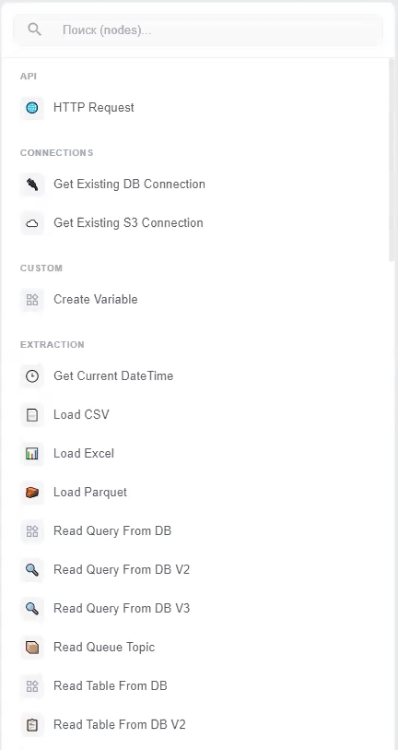Click the file icon next to Load CSV
The image size is (398, 750).
click(x=32, y=415)
